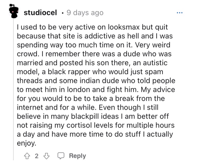Viewport: 197px width, 168px height.
Task: Open the three-dot overflow menu
Action: pos(180,13)
